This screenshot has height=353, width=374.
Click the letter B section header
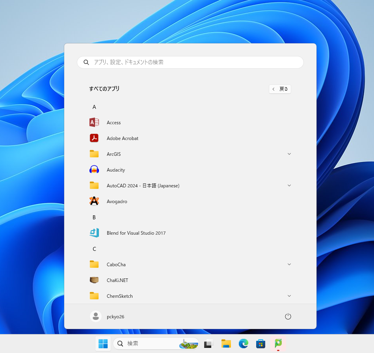(x=94, y=217)
